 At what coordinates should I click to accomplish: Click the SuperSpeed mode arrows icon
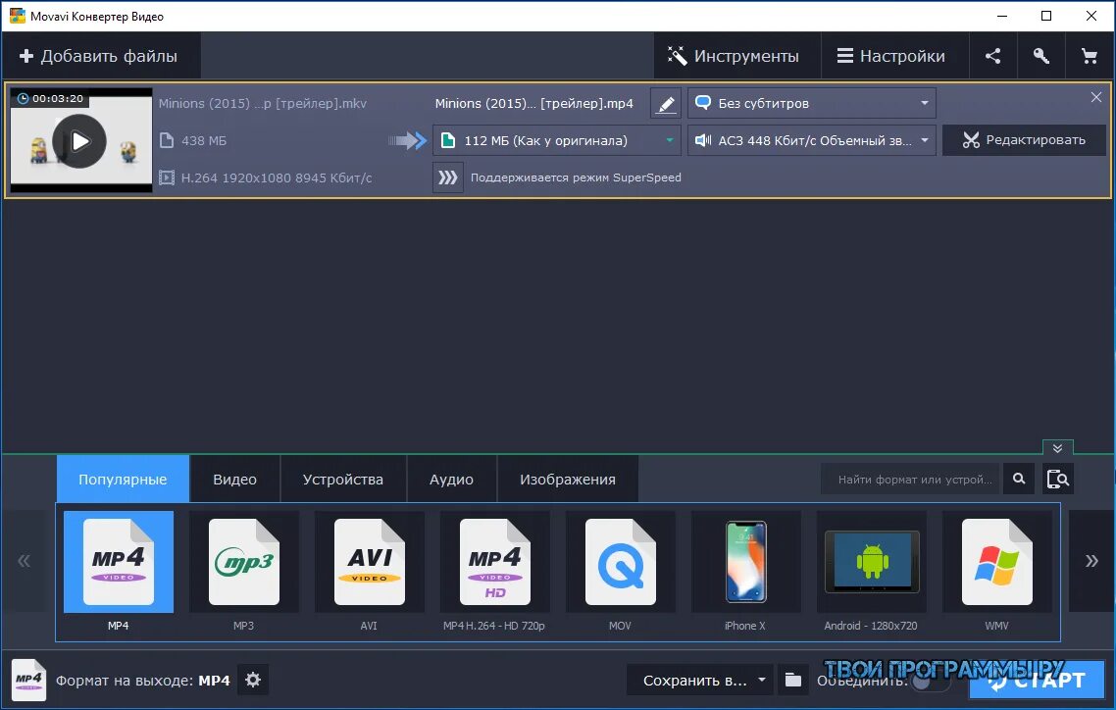(x=448, y=177)
